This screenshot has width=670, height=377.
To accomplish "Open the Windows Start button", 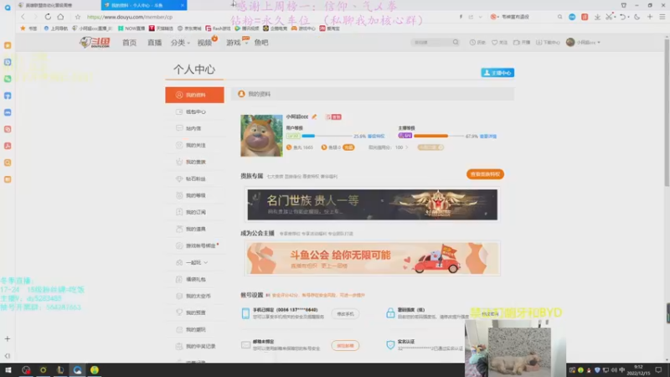I will coord(8,370).
